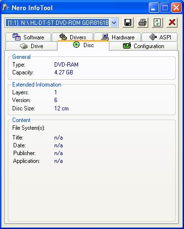Click the Content group heading

(x=21, y=120)
